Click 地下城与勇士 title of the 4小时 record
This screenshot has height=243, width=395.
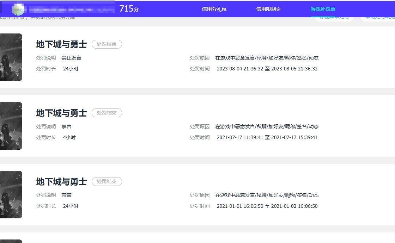(61, 113)
